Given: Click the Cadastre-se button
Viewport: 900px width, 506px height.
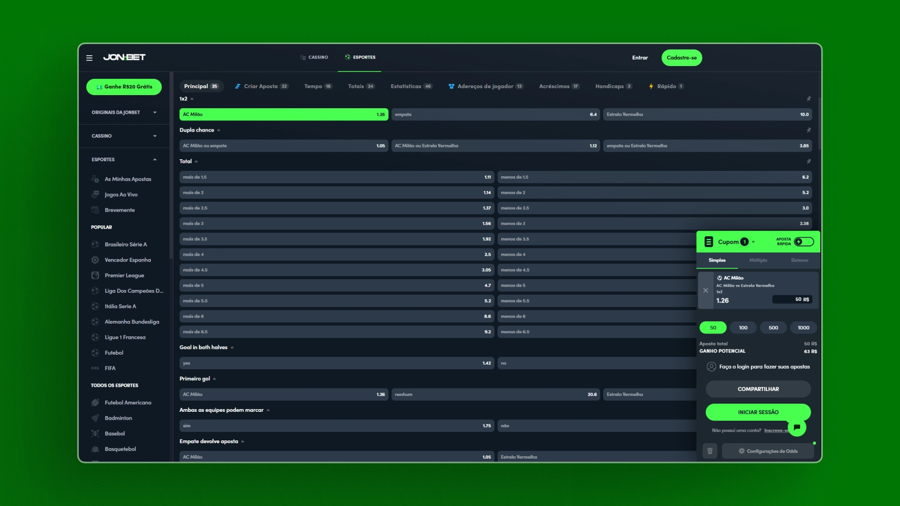Looking at the screenshot, I should pyautogui.click(x=682, y=58).
